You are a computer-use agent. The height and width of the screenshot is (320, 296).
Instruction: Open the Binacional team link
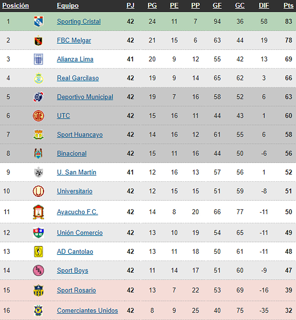pos(72,154)
